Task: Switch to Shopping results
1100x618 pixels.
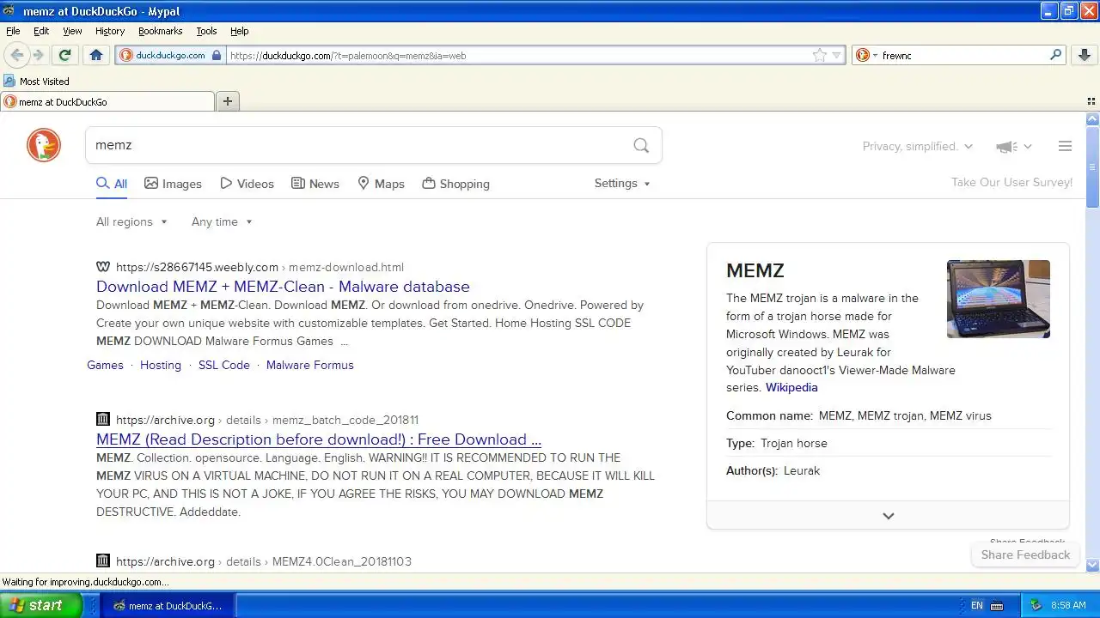Action: click(455, 184)
